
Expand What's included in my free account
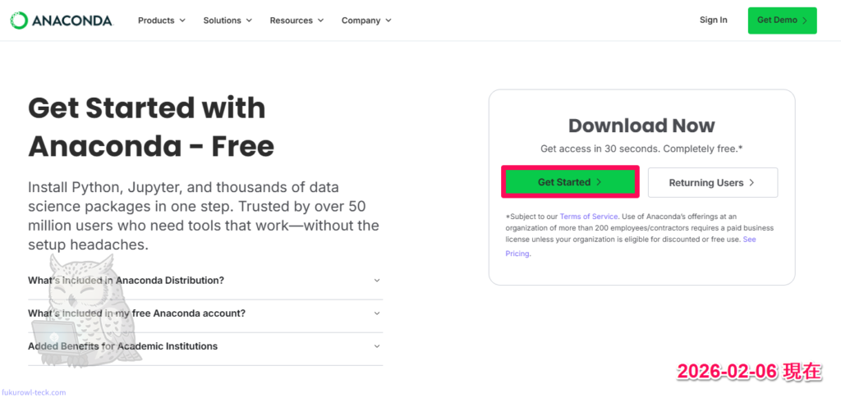click(x=136, y=313)
